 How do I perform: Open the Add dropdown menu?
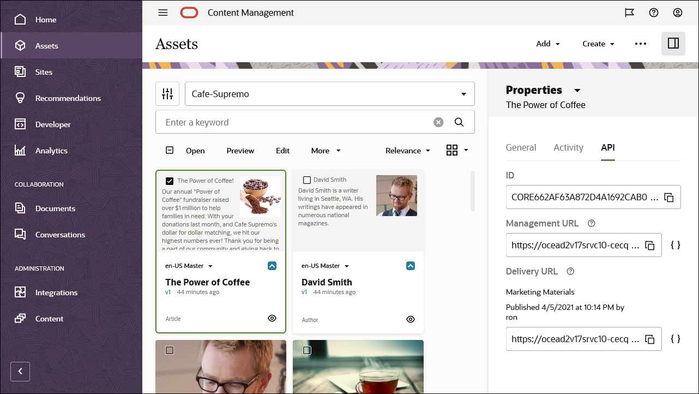(x=548, y=44)
